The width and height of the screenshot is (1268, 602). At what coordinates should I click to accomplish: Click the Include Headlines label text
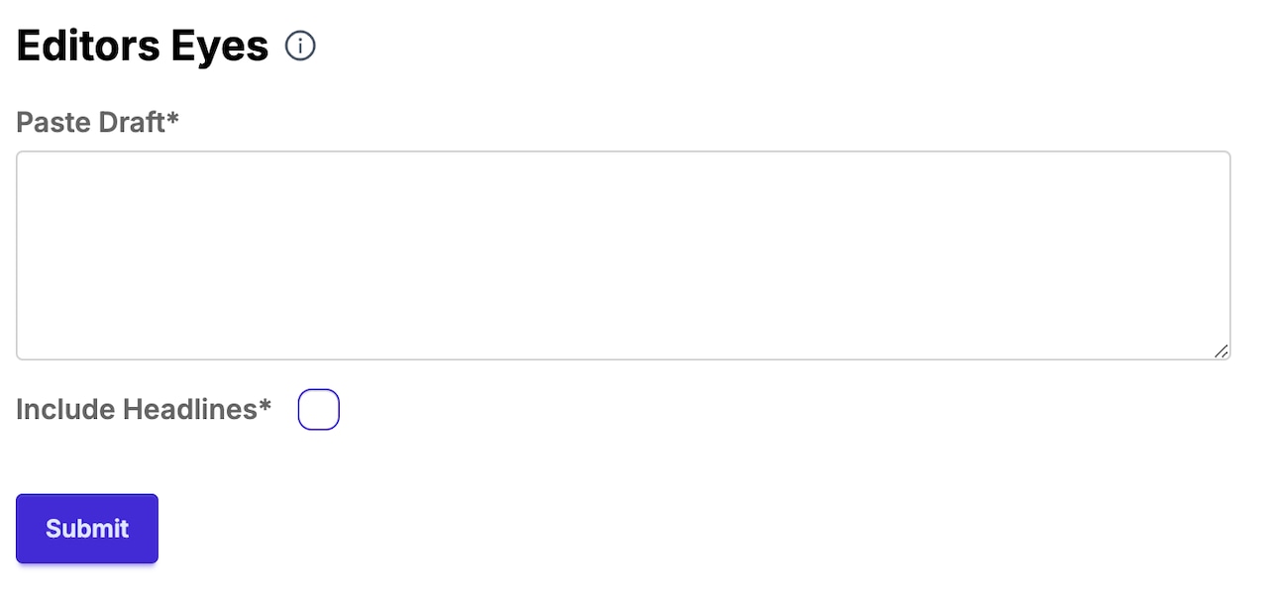tap(137, 410)
